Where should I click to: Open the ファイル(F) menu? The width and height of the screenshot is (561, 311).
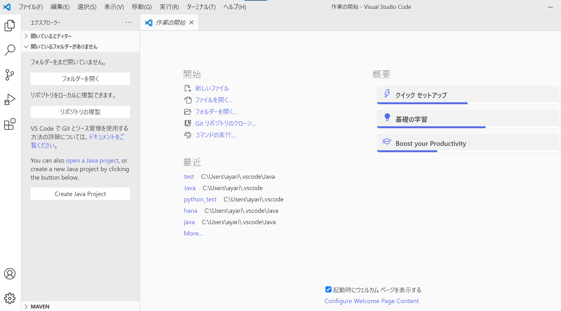tap(31, 7)
